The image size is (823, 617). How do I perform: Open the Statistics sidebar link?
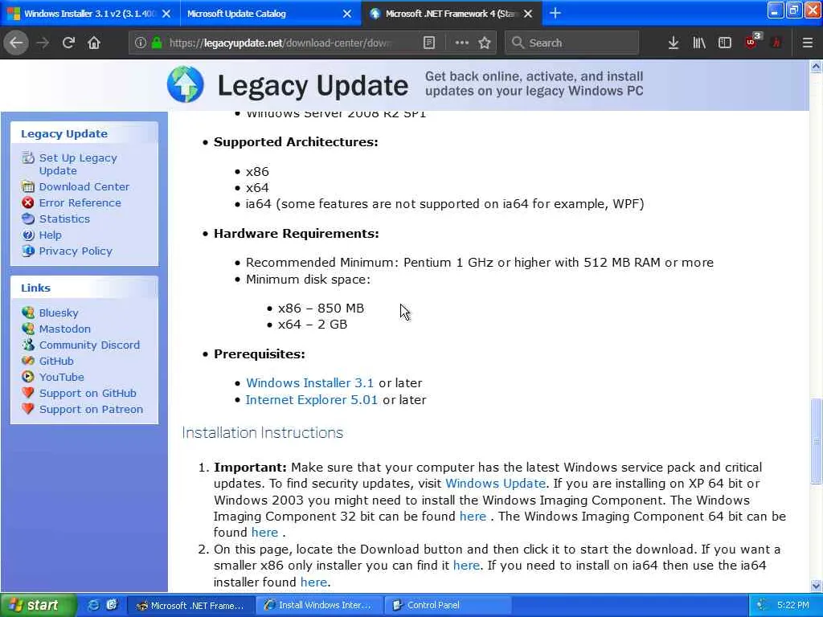64,219
